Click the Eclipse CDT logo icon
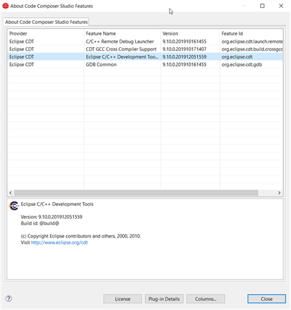This screenshot has width=291, height=310. click(x=14, y=206)
